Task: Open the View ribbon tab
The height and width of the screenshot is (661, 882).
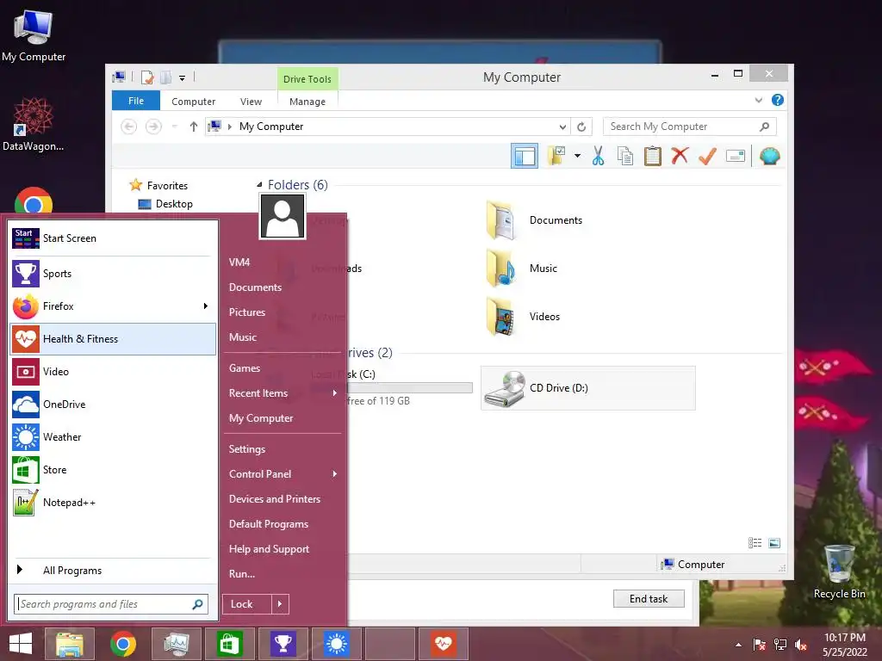Action: pos(251,102)
